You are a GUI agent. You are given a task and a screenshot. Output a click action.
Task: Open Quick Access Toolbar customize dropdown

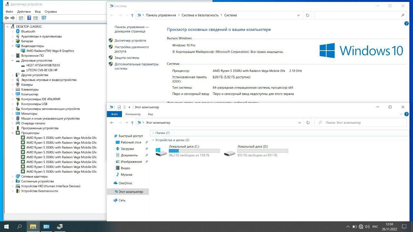click(x=129, y=107)
